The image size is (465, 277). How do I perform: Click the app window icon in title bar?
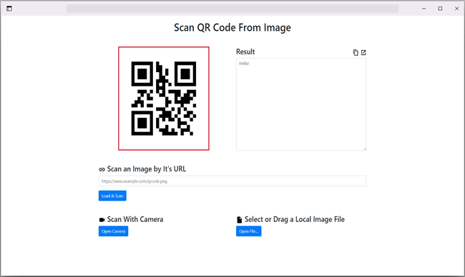pyautogui.click(x=9, y=9)
